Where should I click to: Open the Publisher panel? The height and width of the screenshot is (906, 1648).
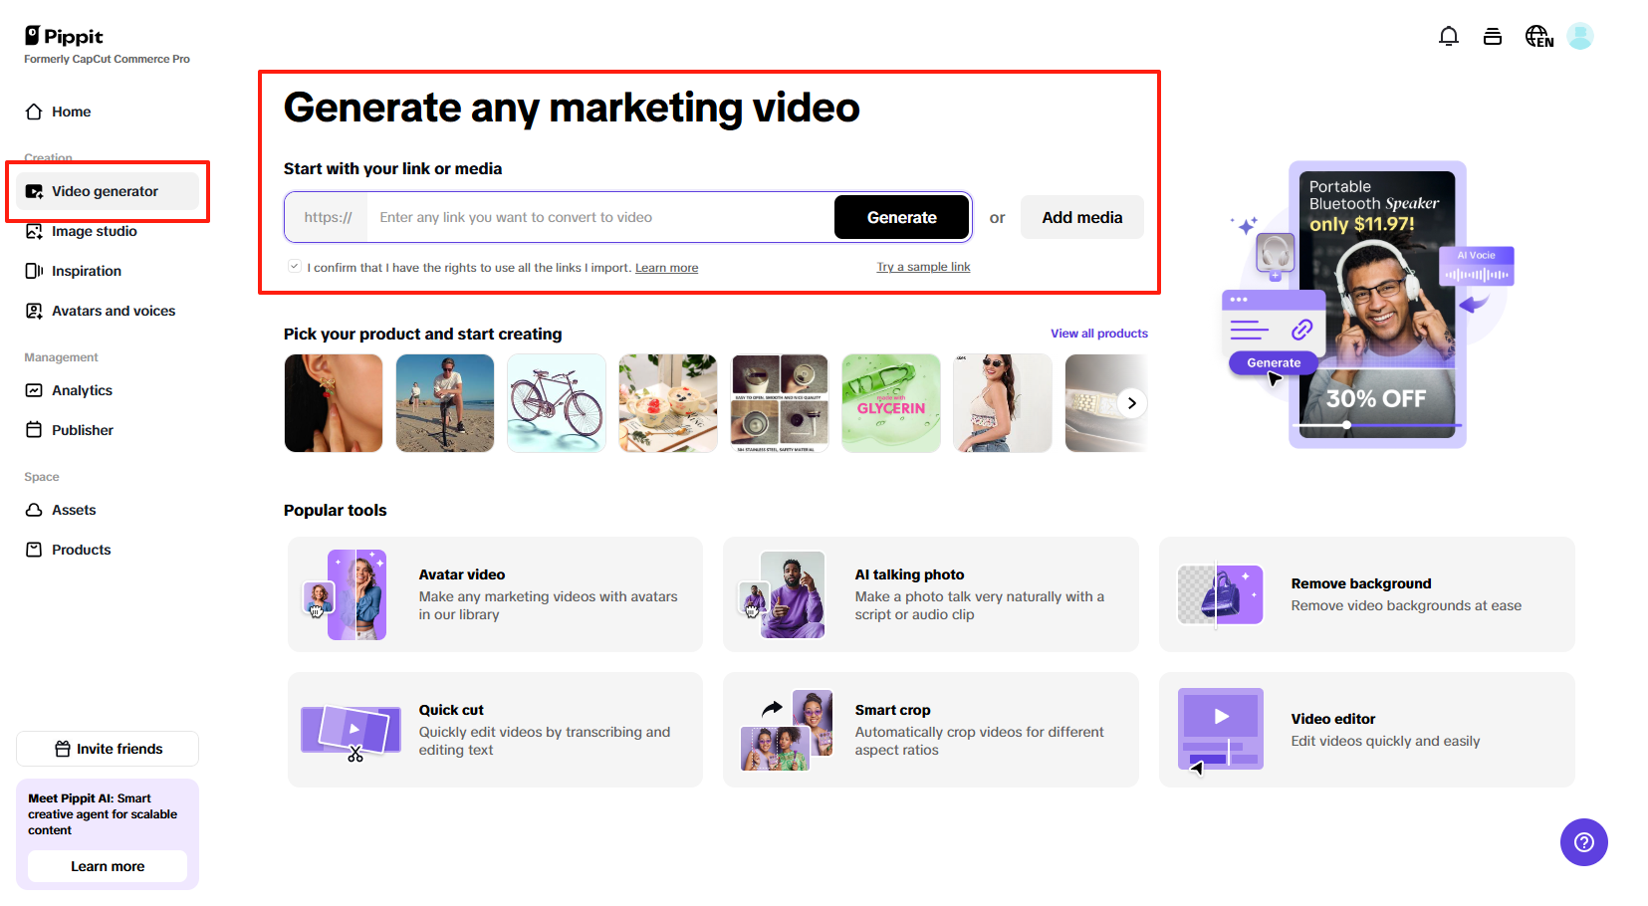pyautogui.click(x=82, y=430)
